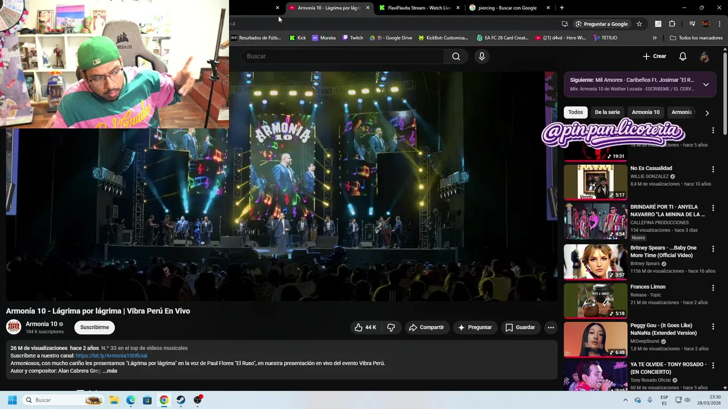Image resolution: width=728 pixels, height=409 pixels.
Task: Expand the Siguiente mix playlist panel
Action: (706, 85)
